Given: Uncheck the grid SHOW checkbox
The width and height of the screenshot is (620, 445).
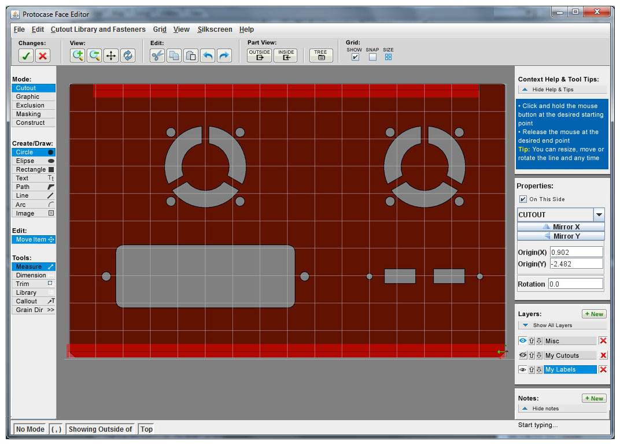Looking at the screenshot, I should (x=355, y=57).
